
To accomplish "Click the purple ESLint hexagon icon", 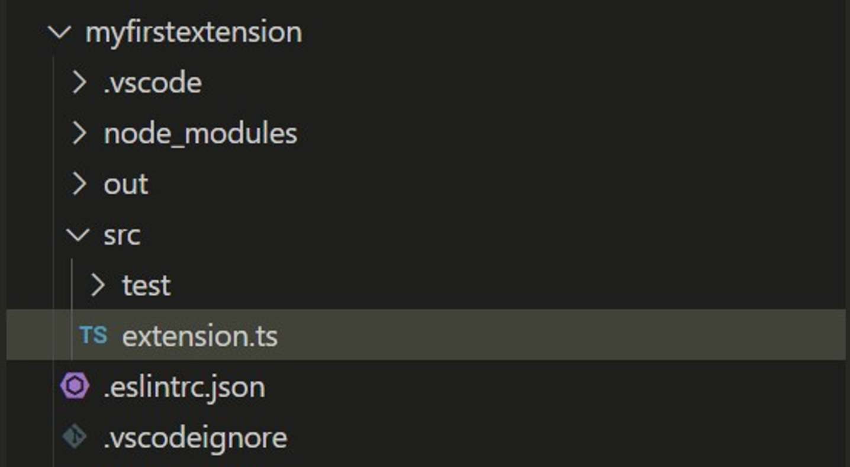I will pos(75,387).
